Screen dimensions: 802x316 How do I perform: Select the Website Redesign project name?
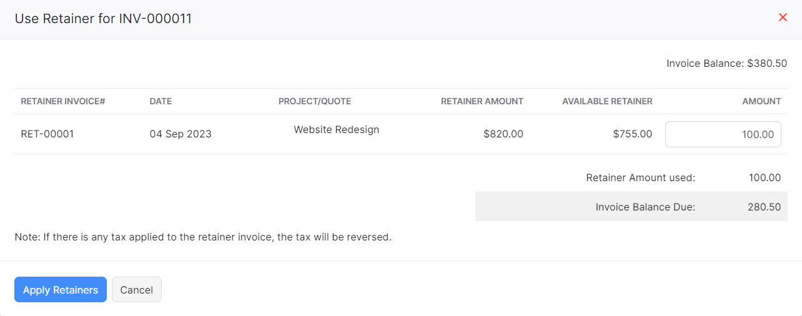pyautogui.click(x=336, y=130)
